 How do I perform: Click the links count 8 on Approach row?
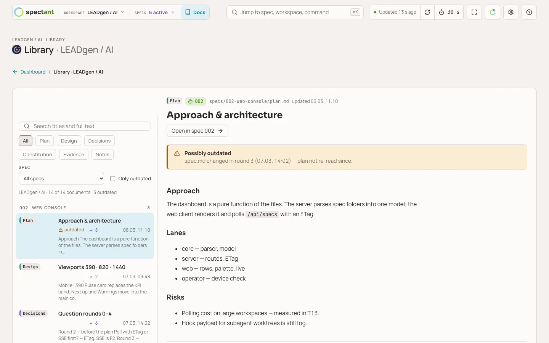click(x=94, y=230)
